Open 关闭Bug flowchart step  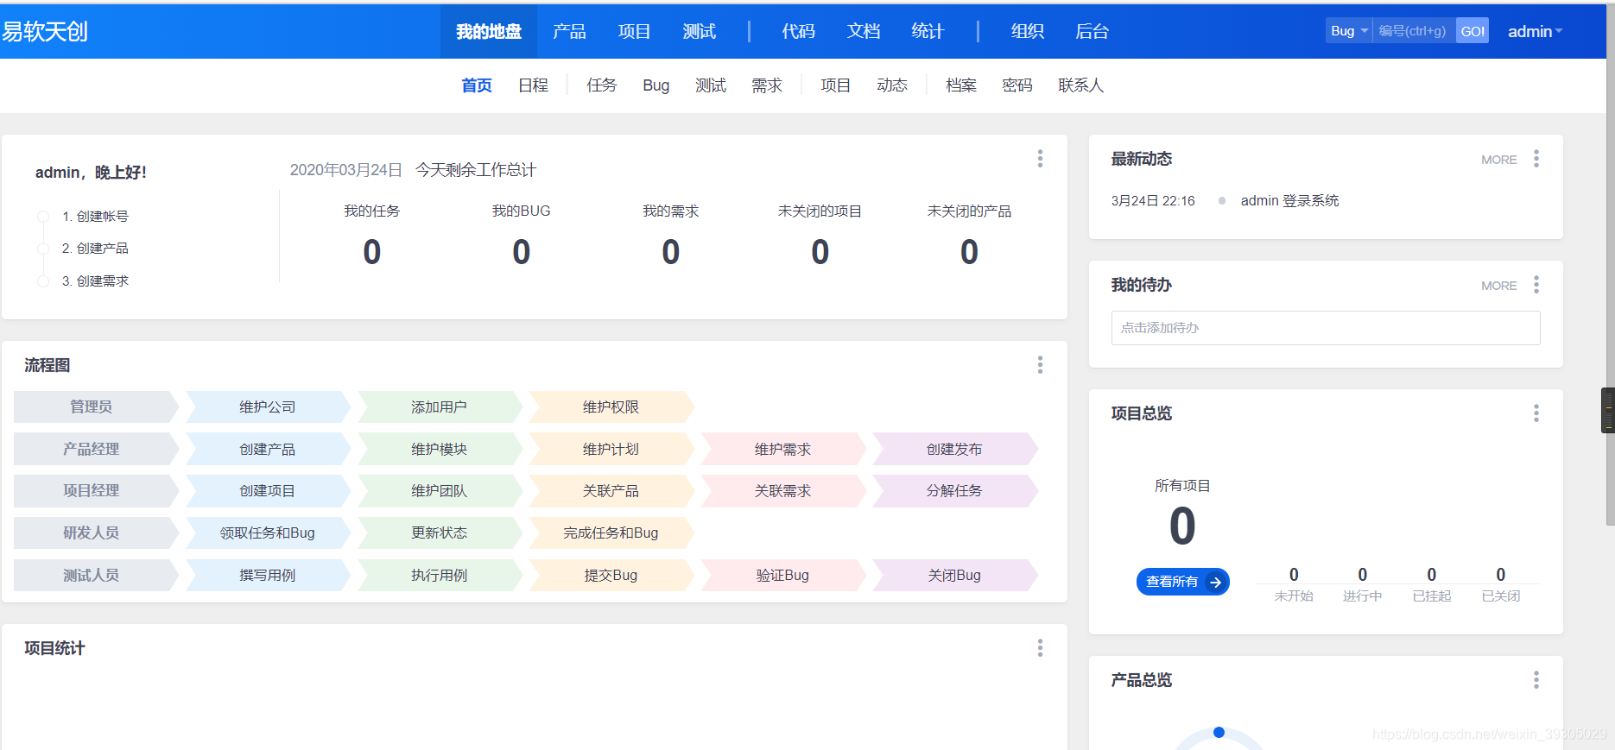point(954,575)
